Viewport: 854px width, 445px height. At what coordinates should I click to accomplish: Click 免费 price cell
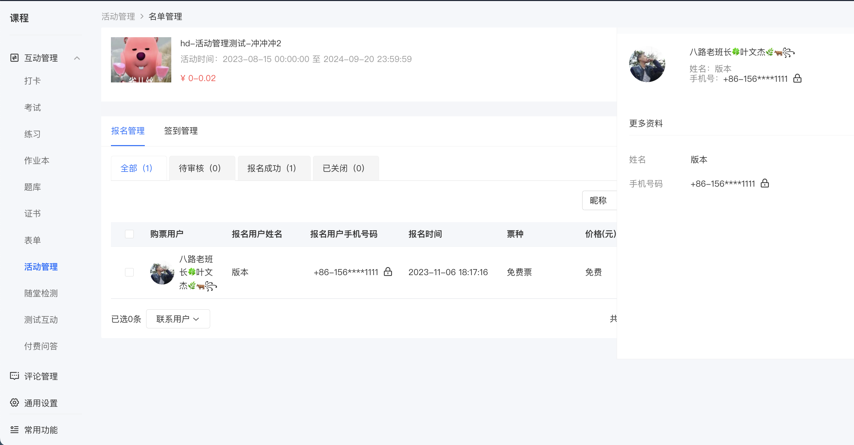tap(594, 272)
